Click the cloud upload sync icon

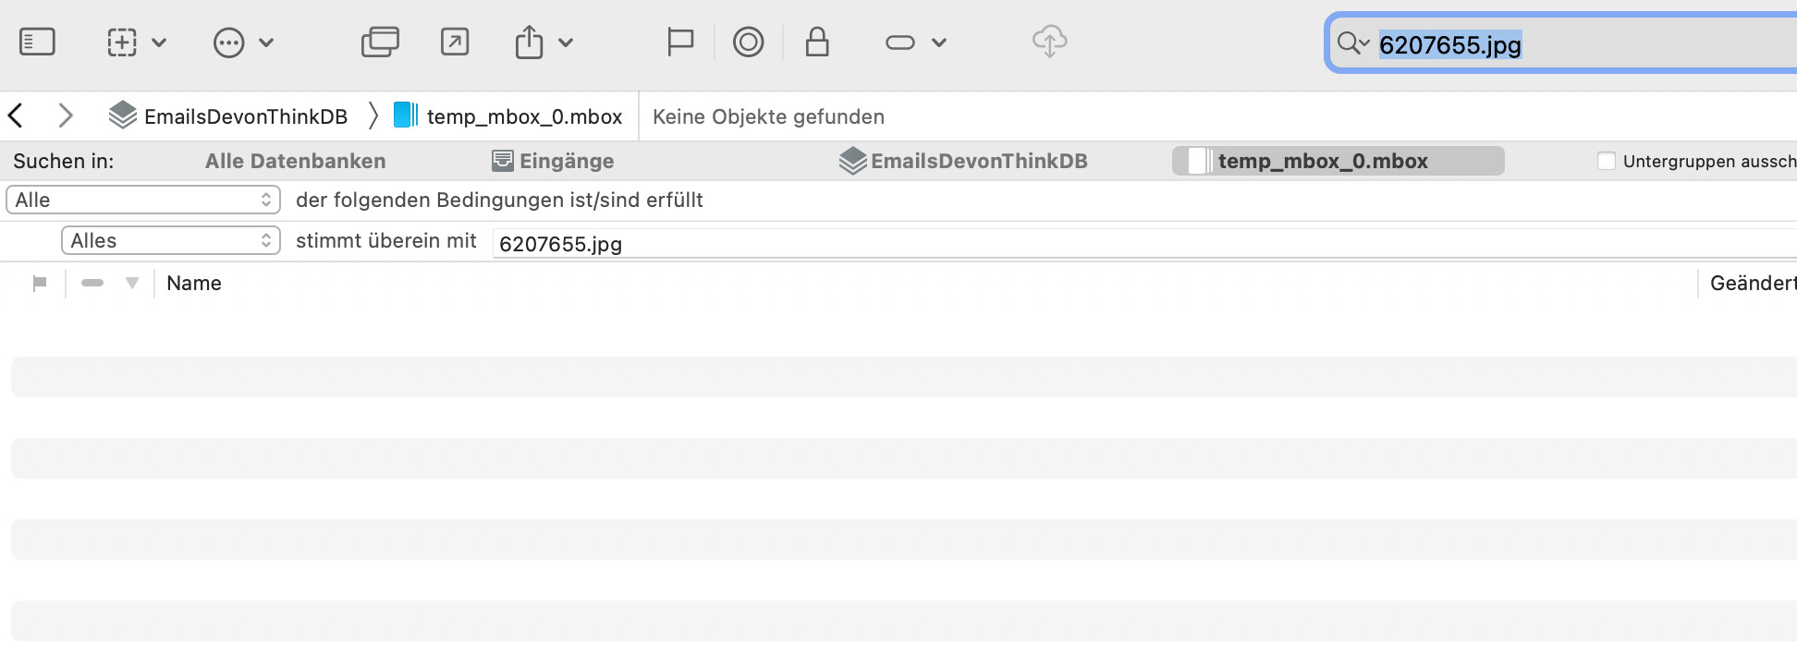point(1049,43)
